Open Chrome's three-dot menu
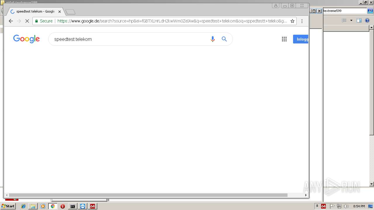Screen dimensions: 374x210 302,21
